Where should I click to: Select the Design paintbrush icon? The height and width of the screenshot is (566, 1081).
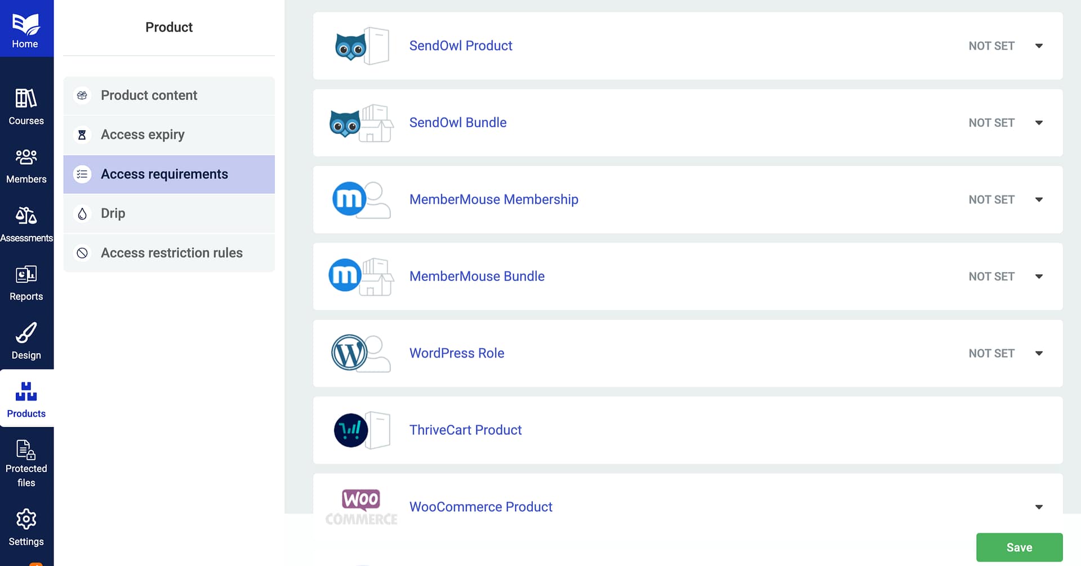click(26, 333)
